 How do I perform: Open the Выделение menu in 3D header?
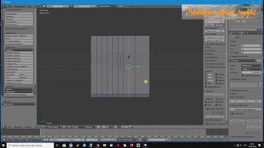[x=18, y=127]
